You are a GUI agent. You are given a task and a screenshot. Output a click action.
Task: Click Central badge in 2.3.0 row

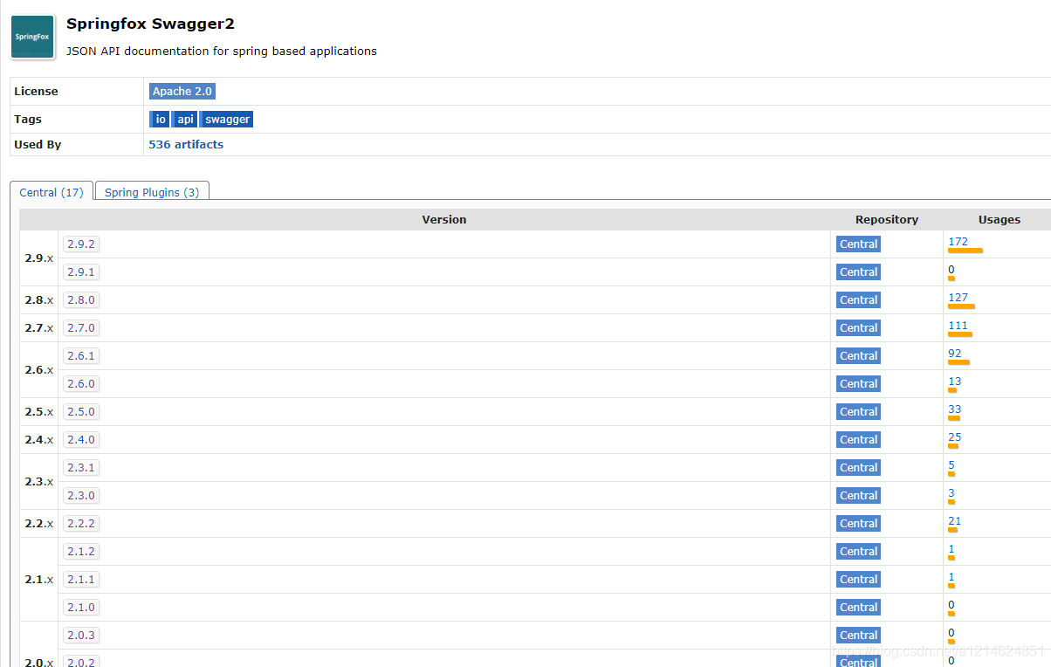(x=858, y=496)
